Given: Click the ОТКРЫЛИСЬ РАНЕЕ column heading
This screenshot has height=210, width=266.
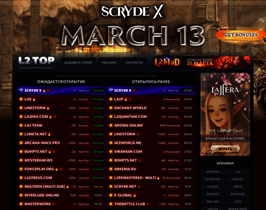Looking at the screenshot, I should pos(152,82).
